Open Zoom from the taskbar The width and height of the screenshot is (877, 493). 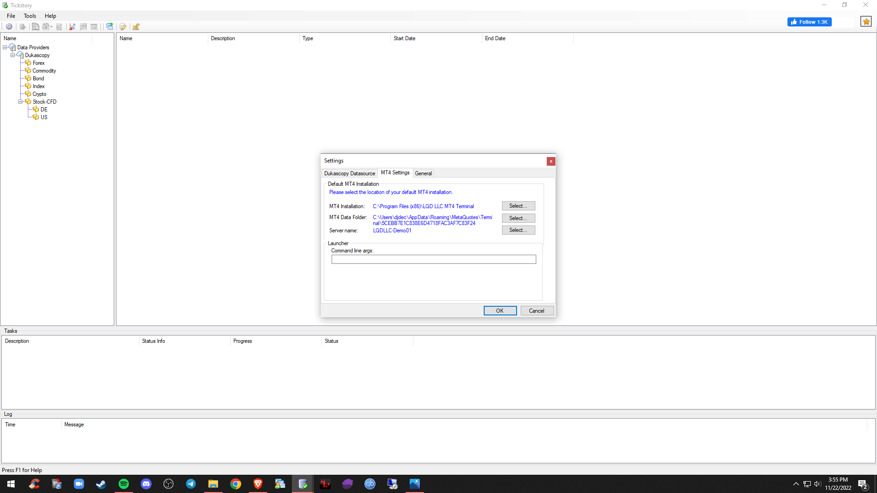click(79, 484)
